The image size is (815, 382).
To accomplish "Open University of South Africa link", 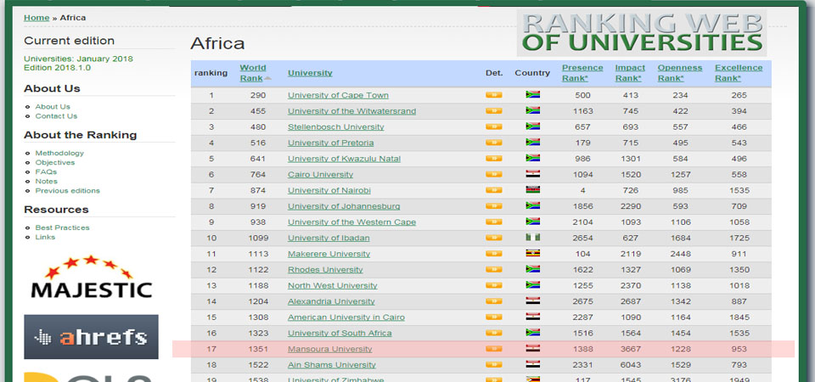I will (x=340, y=333).
